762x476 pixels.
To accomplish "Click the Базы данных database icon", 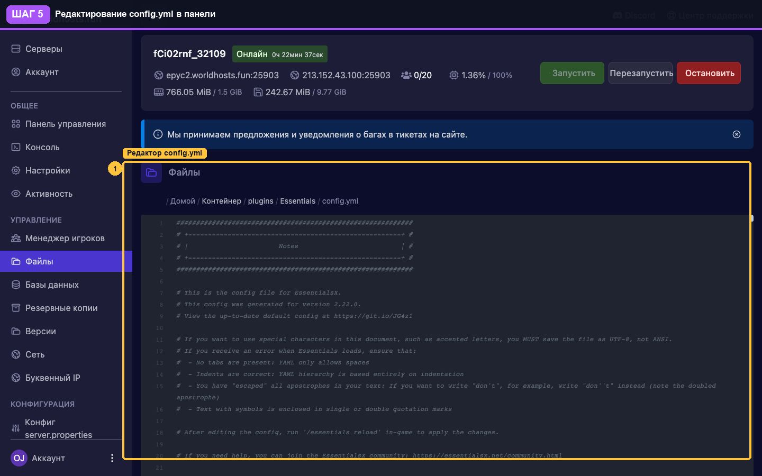I will (x=16, y=285).
